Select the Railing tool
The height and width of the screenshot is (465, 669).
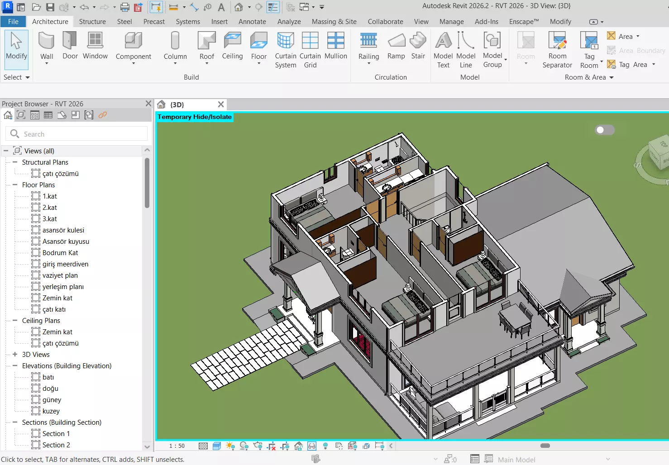368,47
